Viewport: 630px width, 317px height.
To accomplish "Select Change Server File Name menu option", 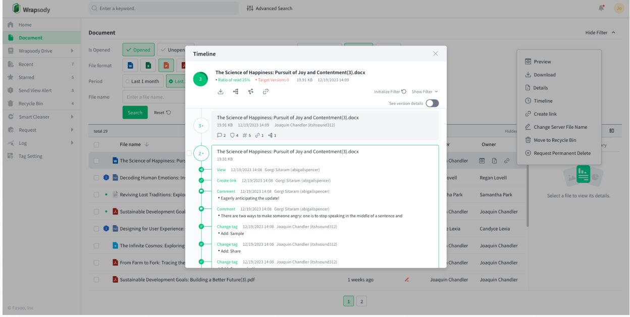I will point(561,127).
